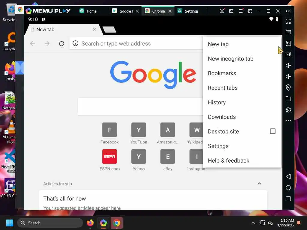Open MEmu hamburger menu icon

coord(241,11)
